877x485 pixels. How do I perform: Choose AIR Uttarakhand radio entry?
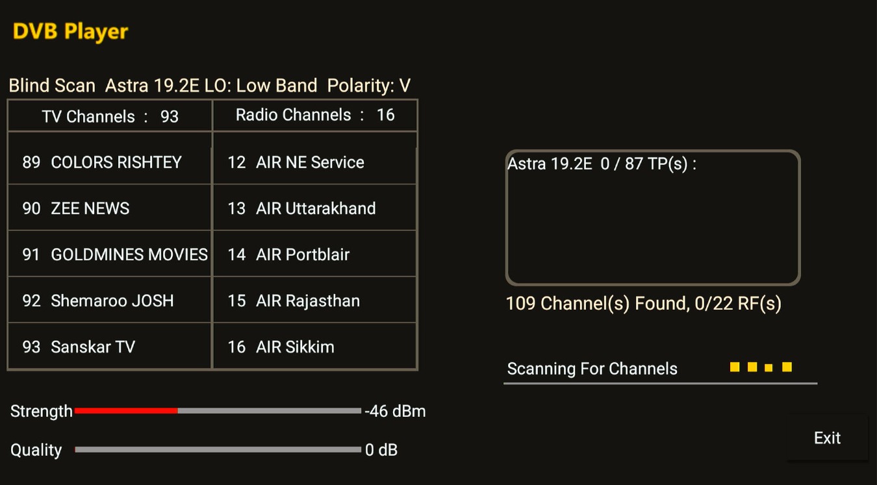(314, 208)
